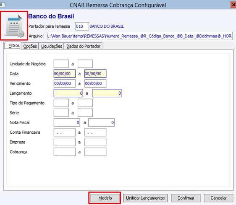
Task: Click the starting Conta Financeira field
Action: (x=65, y=132)
